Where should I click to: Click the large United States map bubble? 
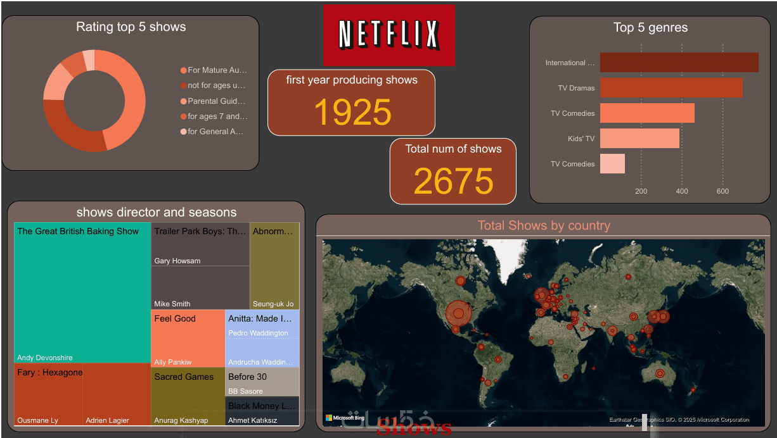coord(459,314)
